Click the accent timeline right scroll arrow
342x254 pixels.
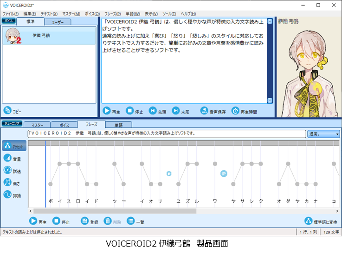click(x=337, y=211)
